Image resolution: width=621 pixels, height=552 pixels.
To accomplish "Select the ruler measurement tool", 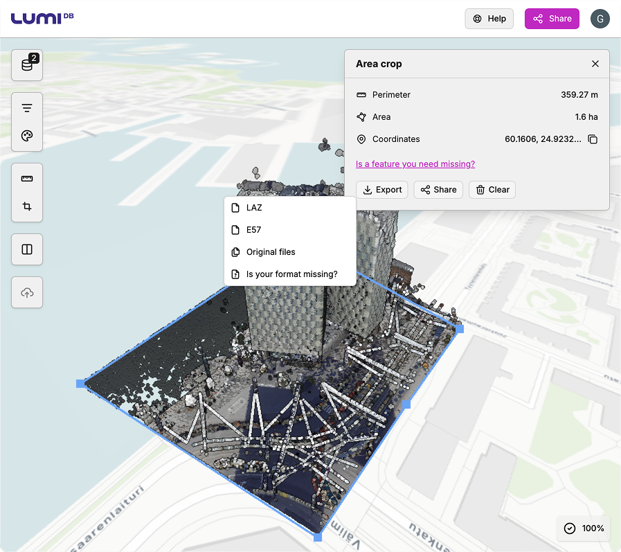I will (27, 179).
